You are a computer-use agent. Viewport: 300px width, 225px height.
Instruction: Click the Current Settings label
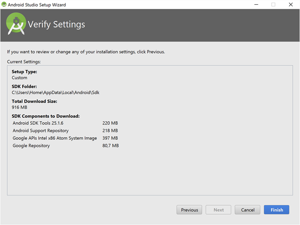pyautogui.click(x=24, y=62)
